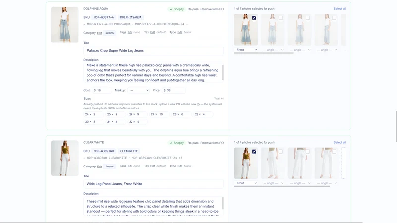Edit the Tax setting of Clear White
Viewport: 397px width, 223px height.
pyautogui.click(x=153, y=166)
